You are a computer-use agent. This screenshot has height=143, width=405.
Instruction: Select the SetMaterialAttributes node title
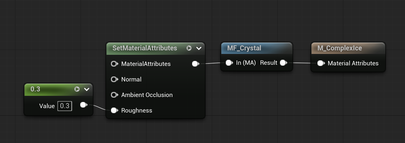[x=145, y=48]
